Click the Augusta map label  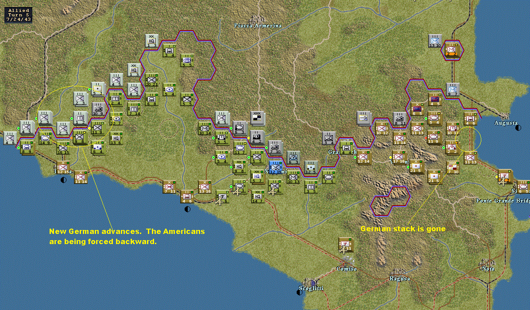click(506, 122)
